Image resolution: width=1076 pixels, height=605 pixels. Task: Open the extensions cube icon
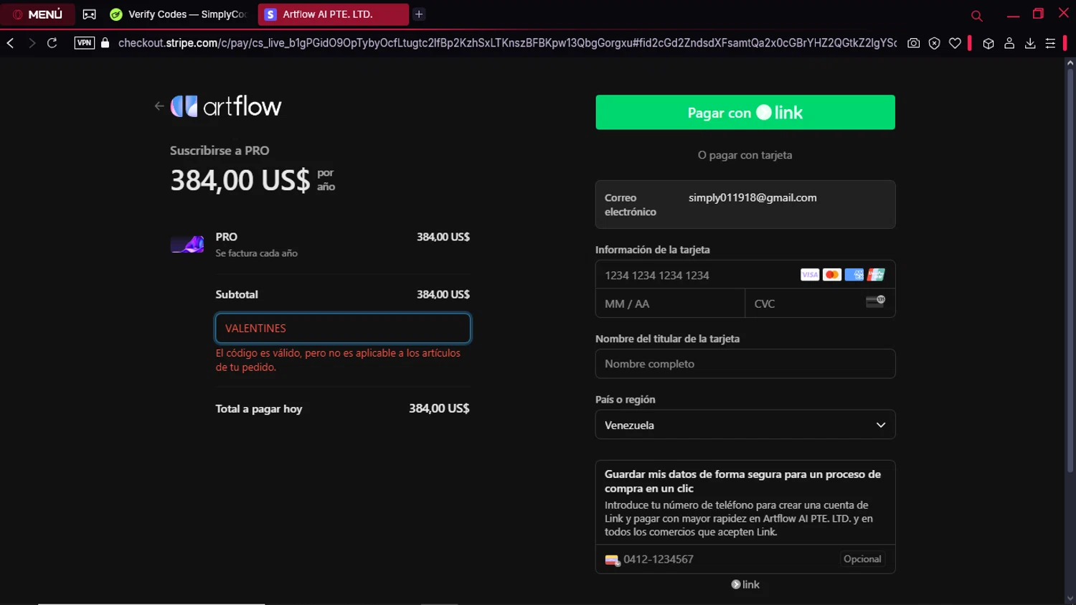[x=988, y=43]
